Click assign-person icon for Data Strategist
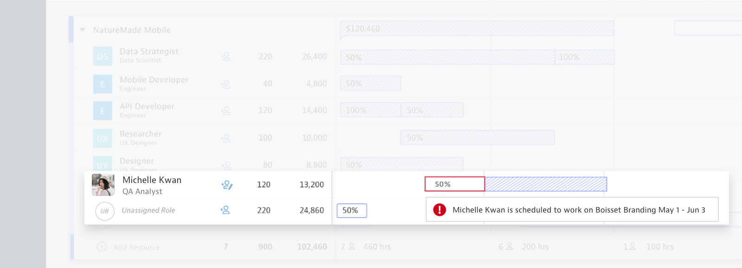 [226, 56]
